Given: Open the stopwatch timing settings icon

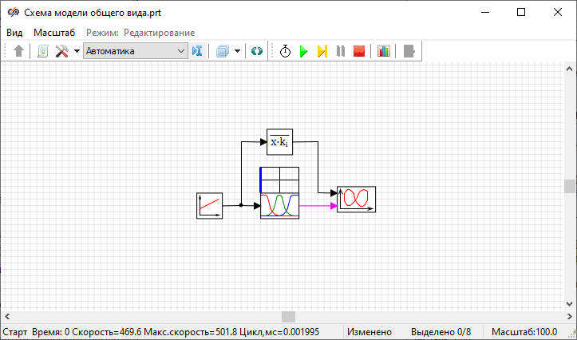Looking at the screenshot, I should click(285, 51).
